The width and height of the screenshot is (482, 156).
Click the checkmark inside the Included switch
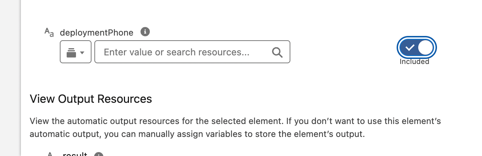pyautogui.click(x=410, y=47)
